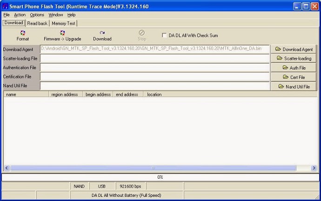The image size is (321, 201).
Task: Switch to the Read back tab
Action: point(37,23)
